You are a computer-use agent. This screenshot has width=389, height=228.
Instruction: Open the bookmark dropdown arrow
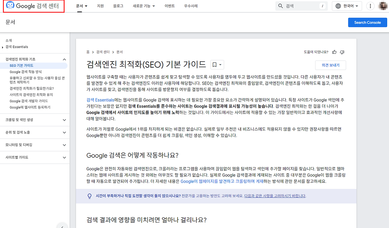coord(220,65)
